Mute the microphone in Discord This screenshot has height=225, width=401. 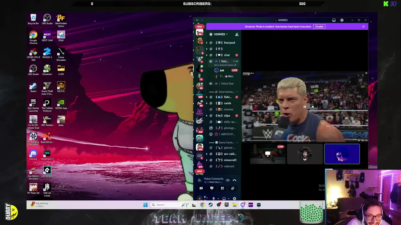pyautogui.click(x=214, y=198)
